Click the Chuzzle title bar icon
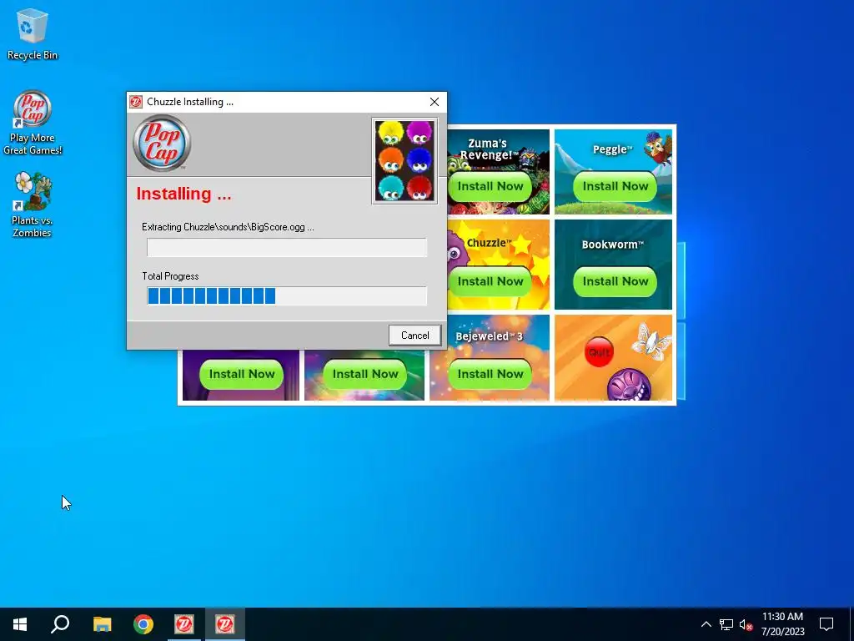 tap(136, 102)
